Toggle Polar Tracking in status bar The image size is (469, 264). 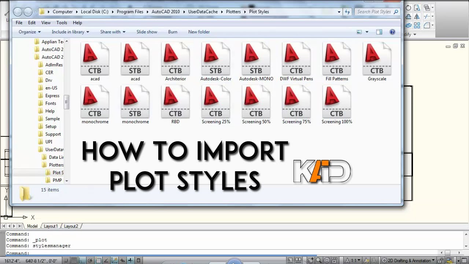pyautogui.click(x=90, y=260)
